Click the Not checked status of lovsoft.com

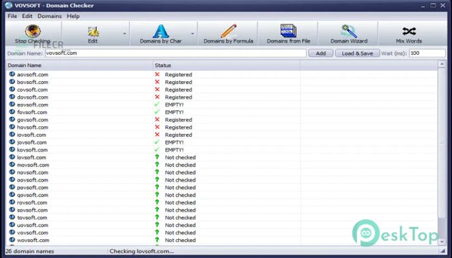[x=180, y=157]
